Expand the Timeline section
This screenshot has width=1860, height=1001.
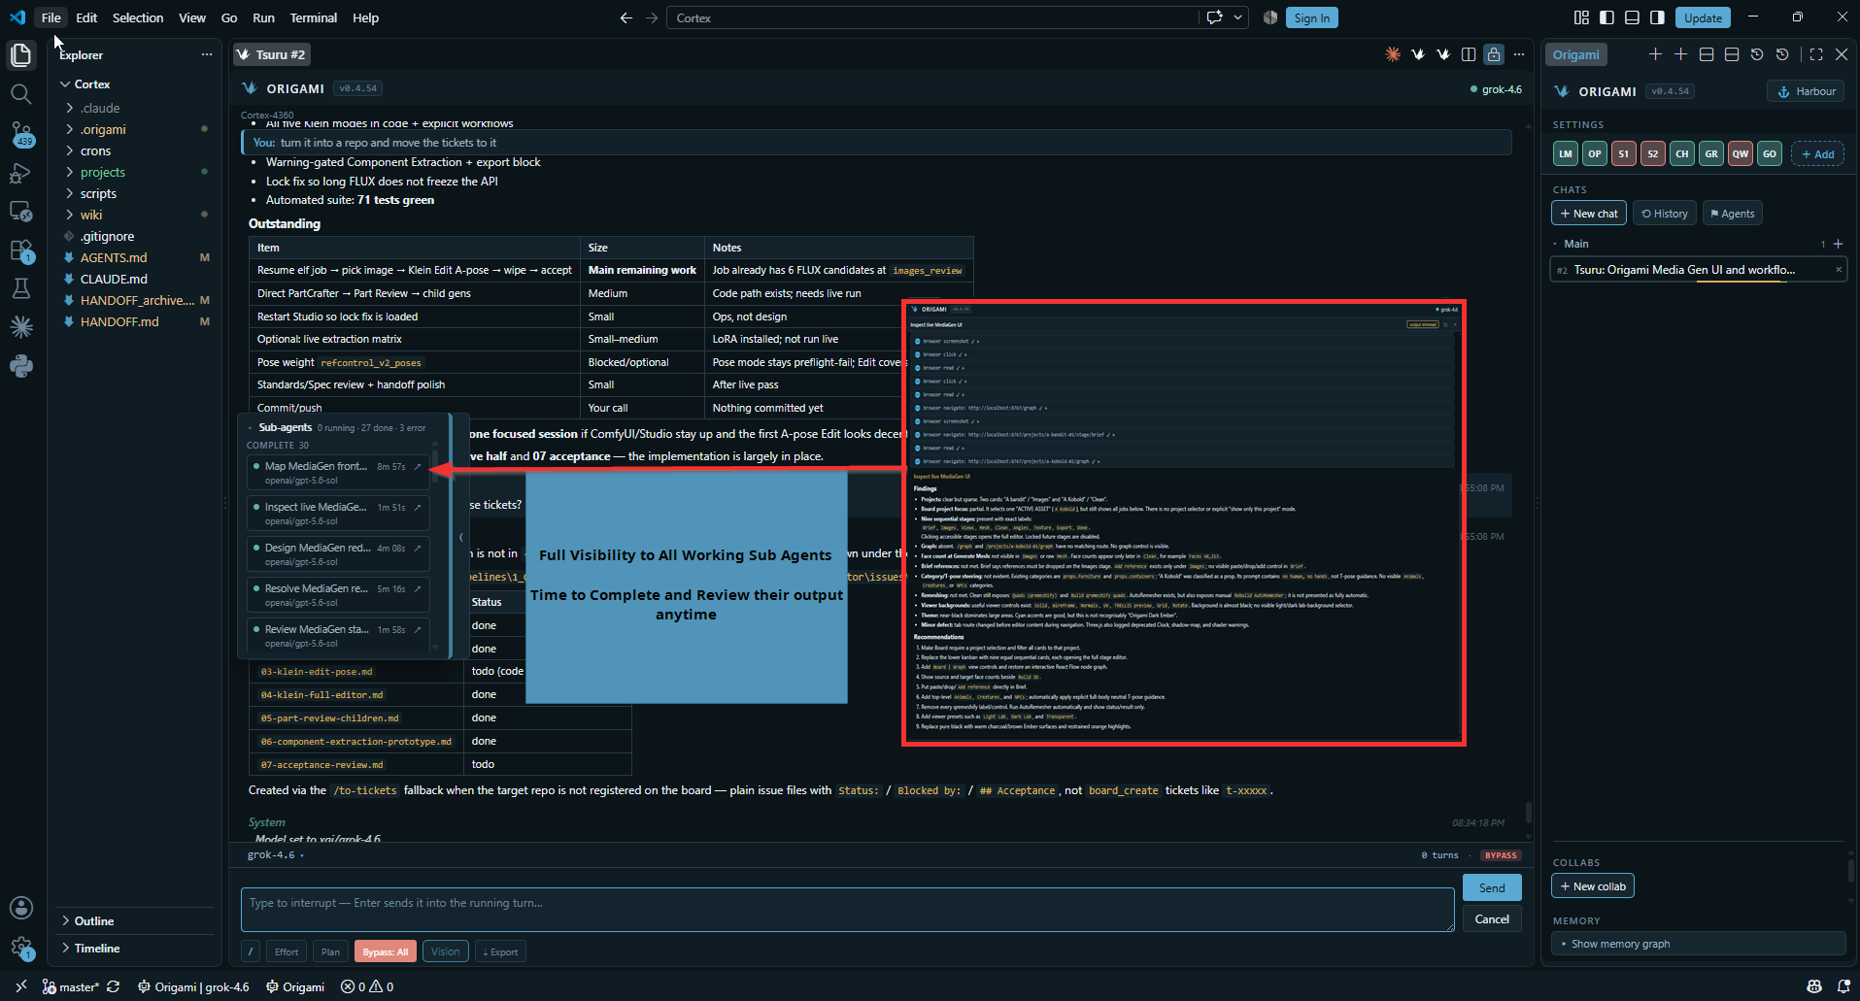(x=97, y=949)
